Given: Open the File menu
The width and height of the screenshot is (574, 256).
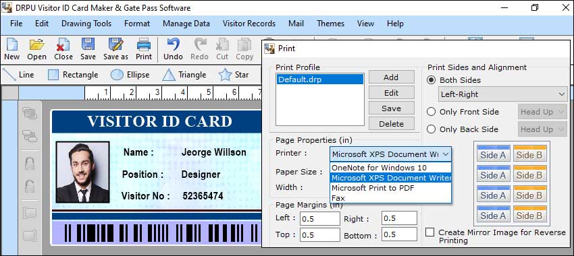Looking at the screenshot, I should (x=16, y=24).
